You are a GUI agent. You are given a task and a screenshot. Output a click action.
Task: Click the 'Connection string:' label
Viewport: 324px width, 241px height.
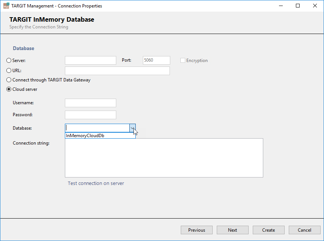click(x=31, y=143)
